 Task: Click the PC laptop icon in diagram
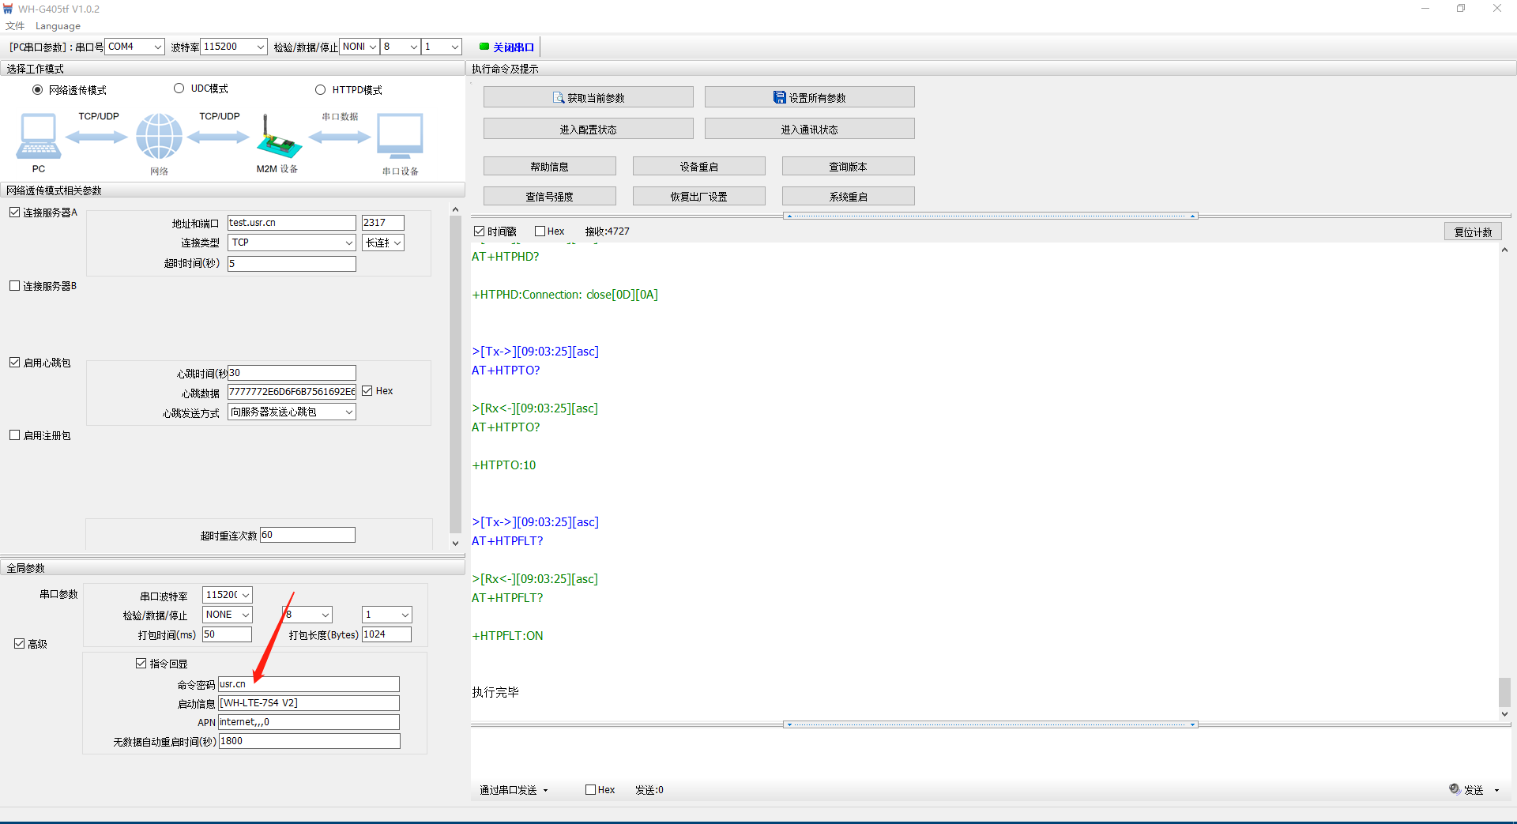[38, 136]
